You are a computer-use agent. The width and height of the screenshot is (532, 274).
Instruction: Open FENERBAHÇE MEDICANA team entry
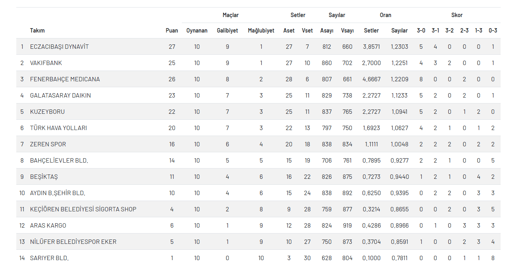pos(65,79)
